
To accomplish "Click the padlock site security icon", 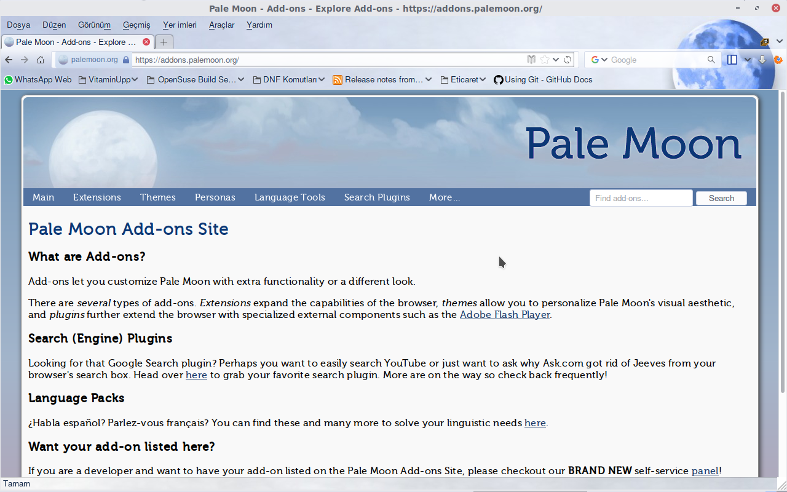I will point(126,60).
